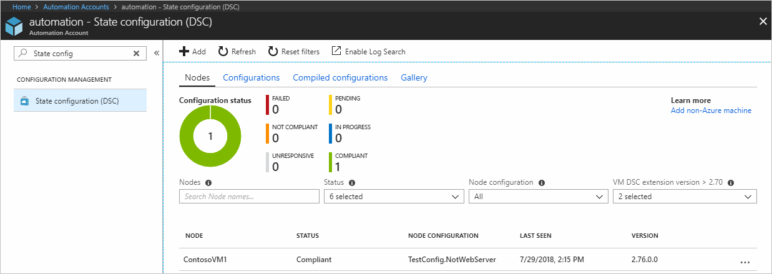Viewport: 772px width, 274px height.
Task: Focus the sidebar State config search box
Action: tap(80, 54)
